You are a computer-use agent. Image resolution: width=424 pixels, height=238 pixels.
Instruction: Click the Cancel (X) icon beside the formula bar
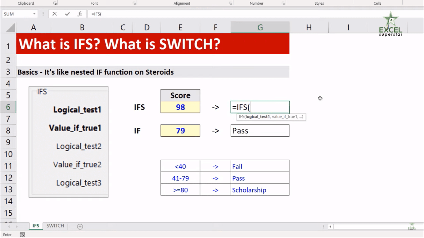point(55,14)
